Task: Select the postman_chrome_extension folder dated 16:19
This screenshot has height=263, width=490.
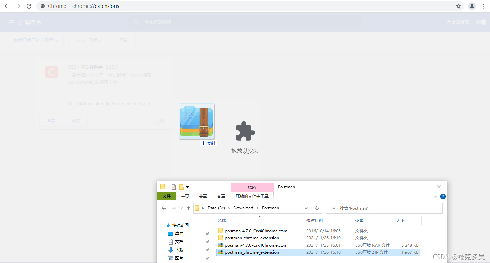Action: 318,238
